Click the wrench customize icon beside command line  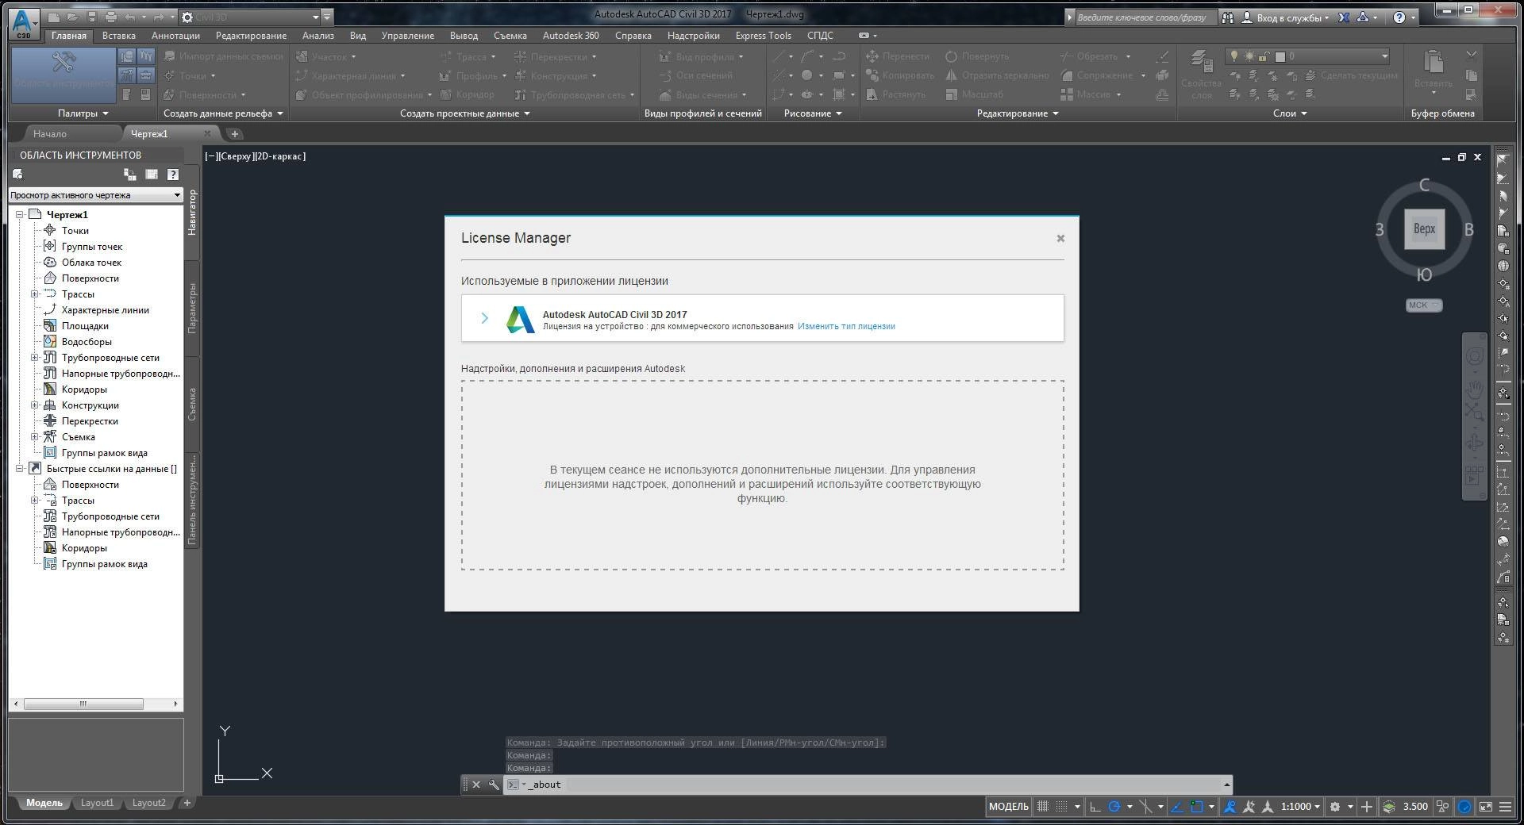point(493,785)
